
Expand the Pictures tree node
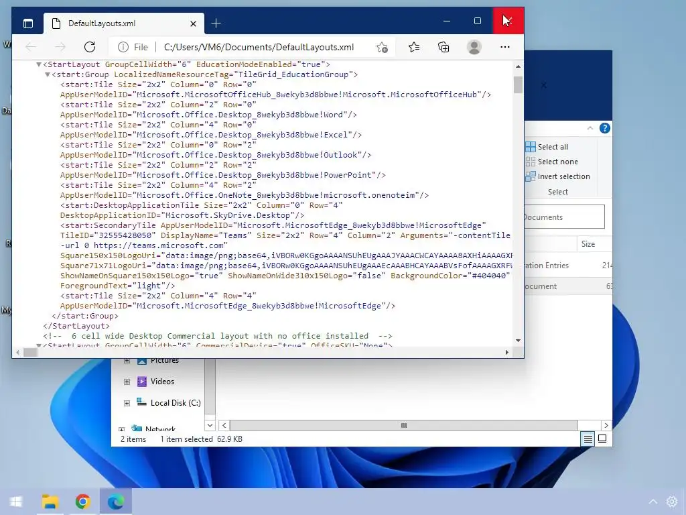click(127, 360)
